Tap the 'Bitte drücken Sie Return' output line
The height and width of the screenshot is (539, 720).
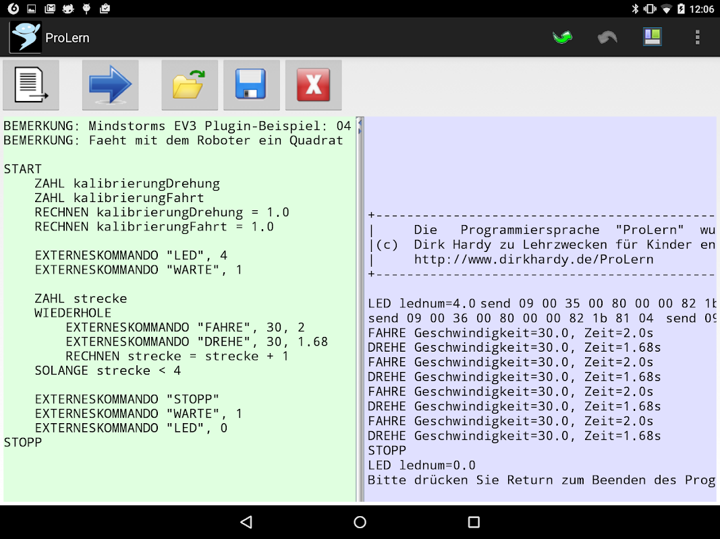540,480
